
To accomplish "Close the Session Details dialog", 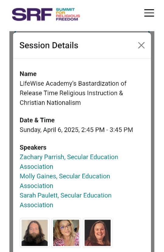I will pyautogui.click(x=141, y=45).
